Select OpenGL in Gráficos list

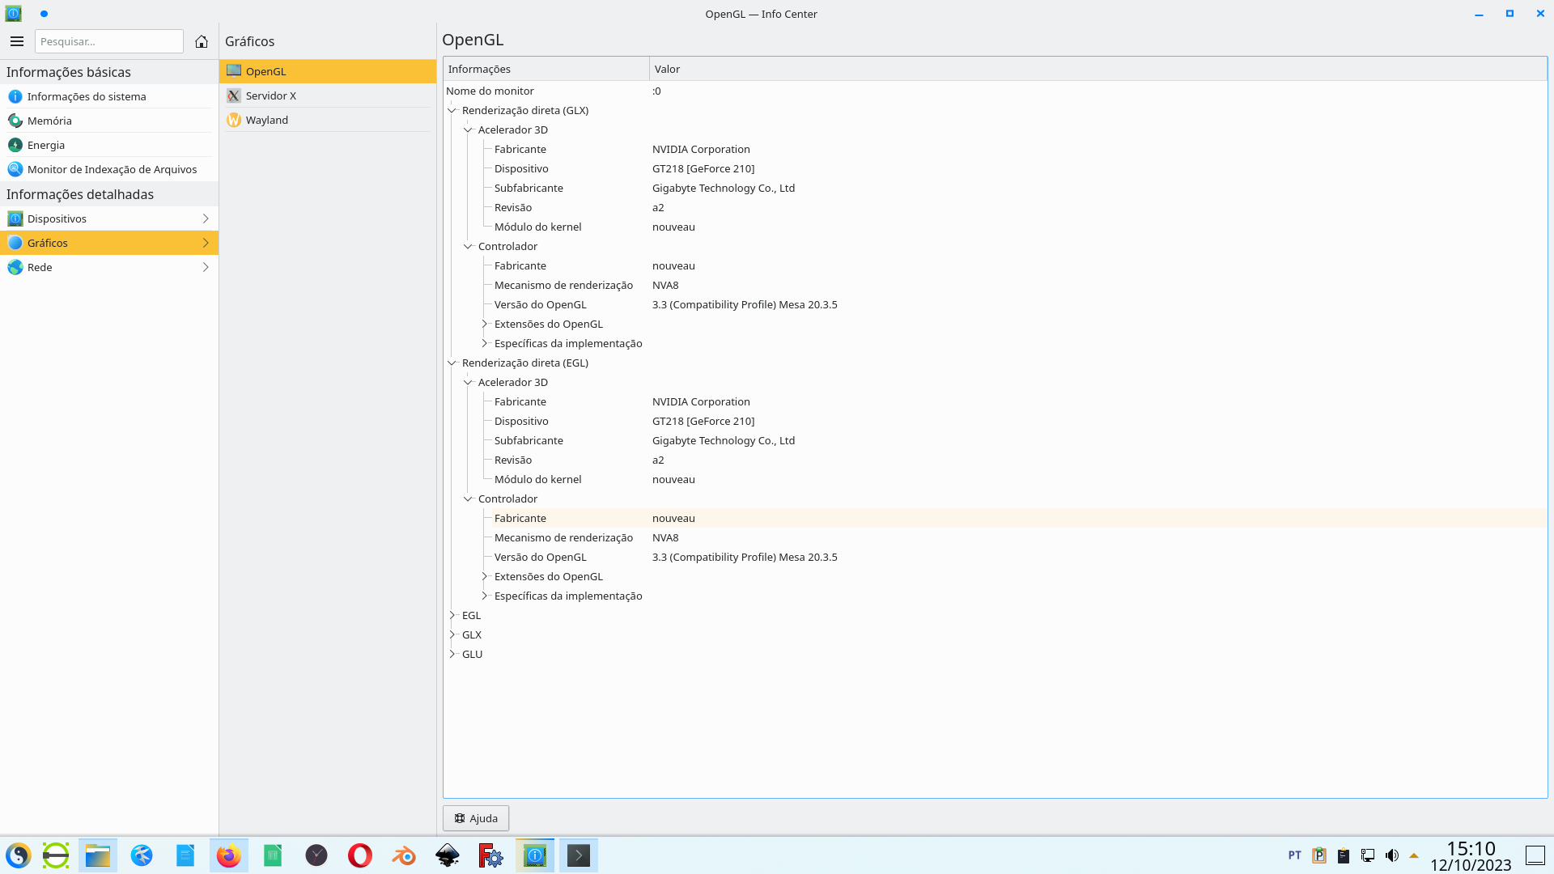(328, 71)
